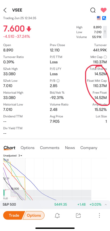Open the vertical three-dot more menu
Viewport: 110px width, 231px height.
[x=99, y=215]
